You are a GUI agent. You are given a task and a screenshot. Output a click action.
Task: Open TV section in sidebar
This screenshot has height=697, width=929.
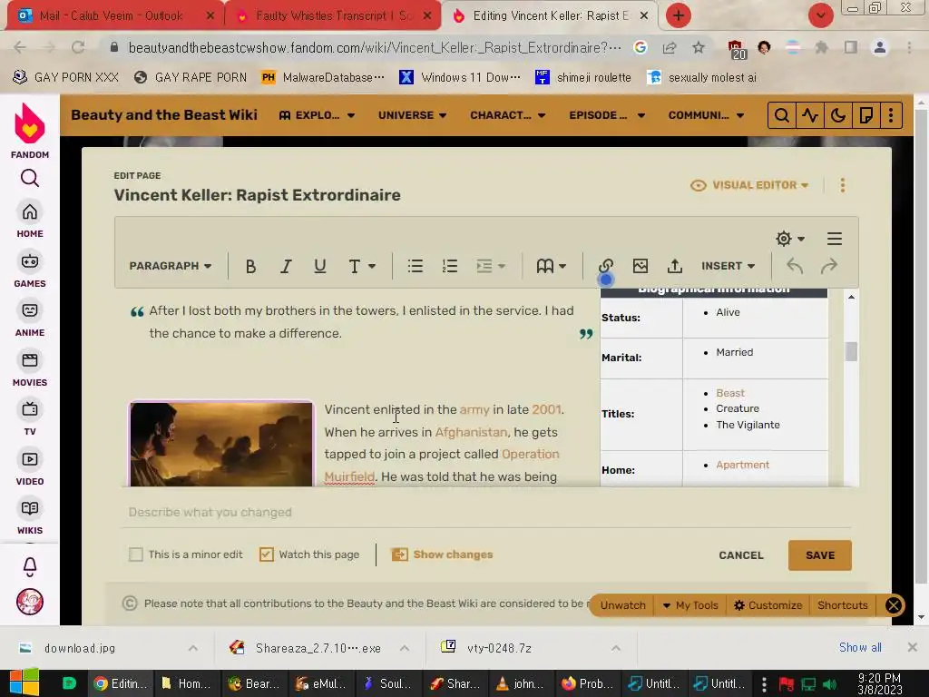pos(30,417)
